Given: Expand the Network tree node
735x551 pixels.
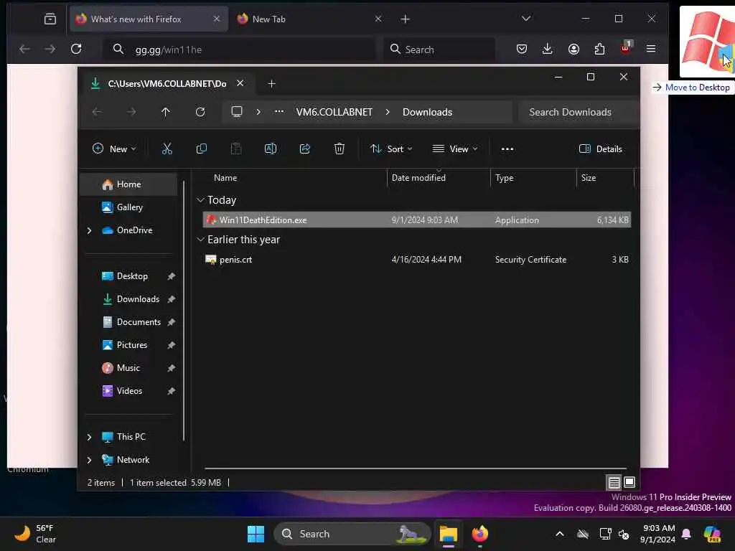Looking at the screenshot, I should coord(89,460).
